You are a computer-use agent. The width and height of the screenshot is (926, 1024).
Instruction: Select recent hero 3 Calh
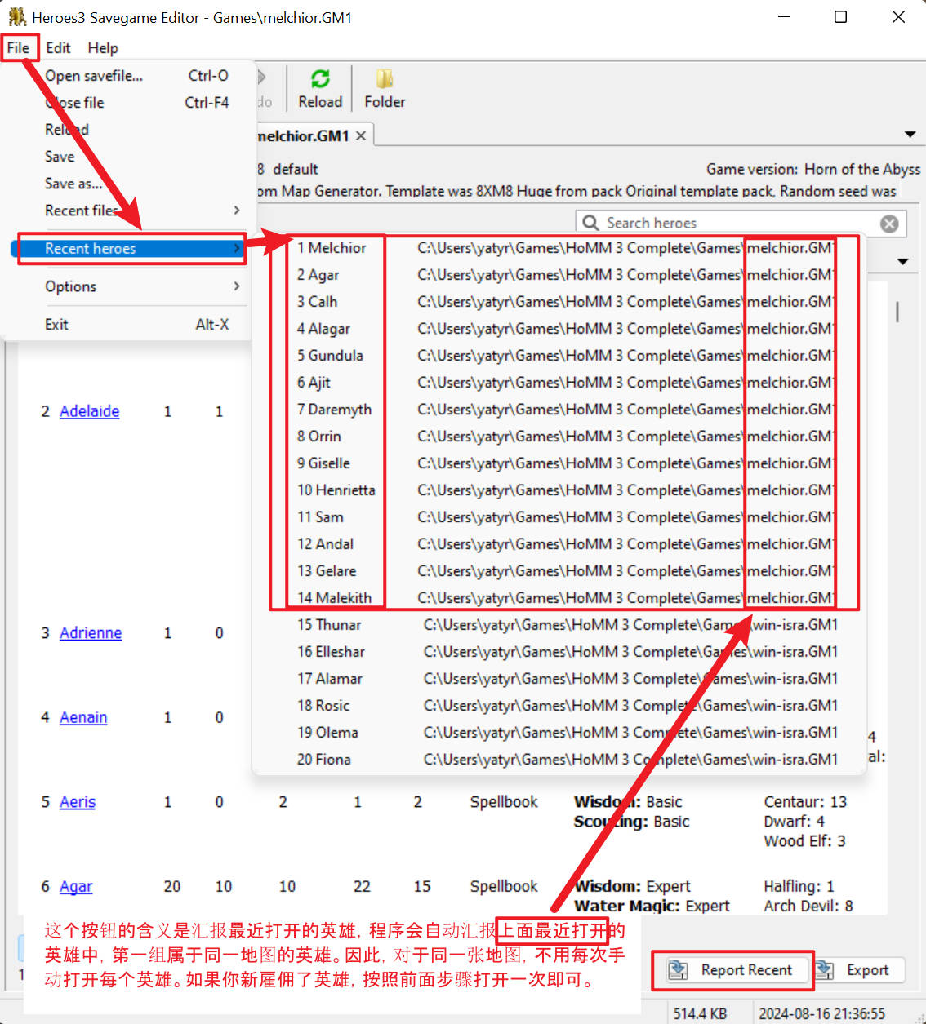559,302
